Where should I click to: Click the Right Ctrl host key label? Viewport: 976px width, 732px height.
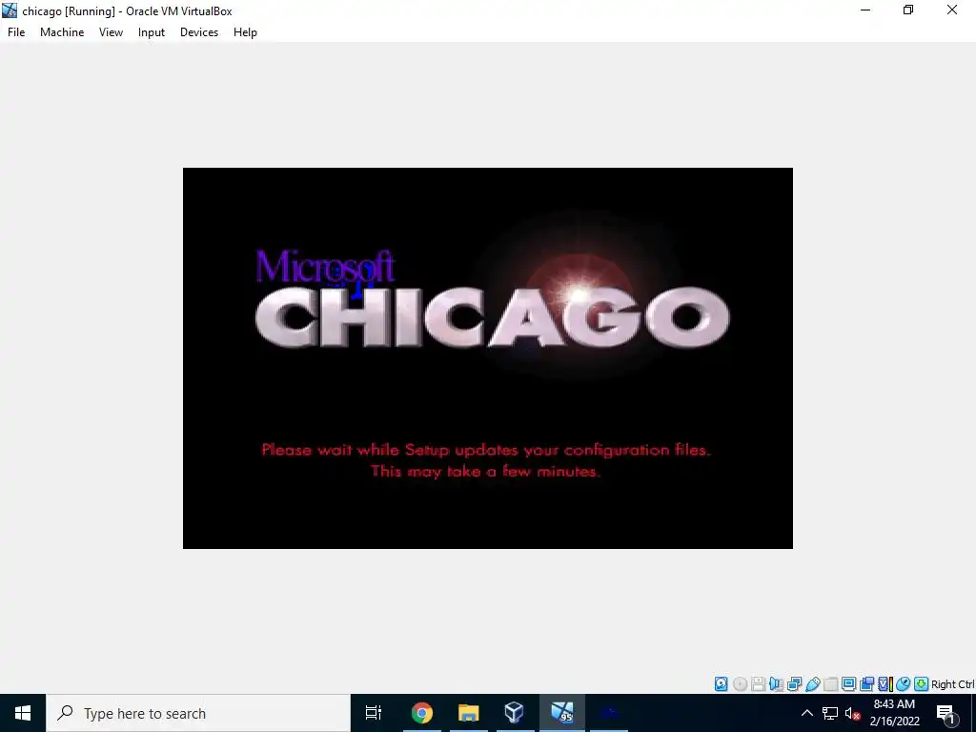coord(953,684)
